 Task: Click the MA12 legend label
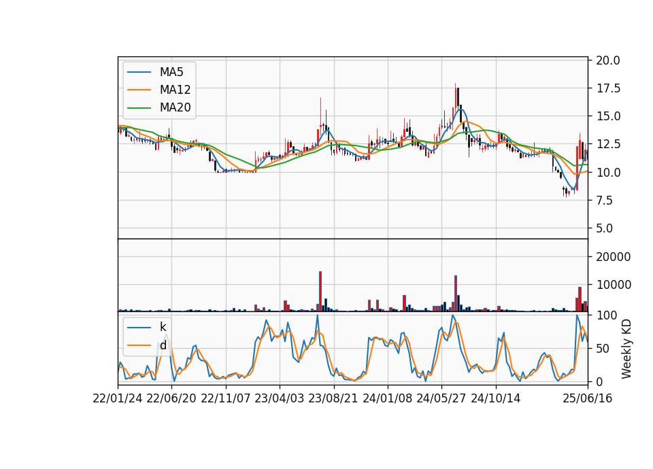click(x=175, y=90)
